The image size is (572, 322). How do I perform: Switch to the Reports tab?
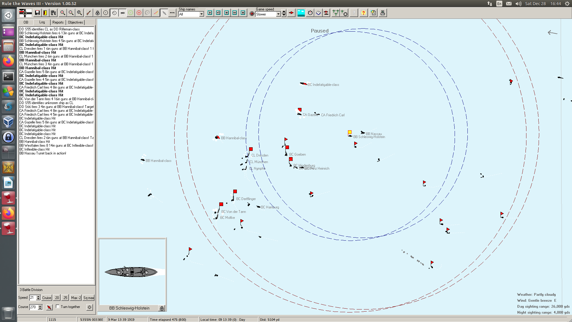tap(58, 22)
